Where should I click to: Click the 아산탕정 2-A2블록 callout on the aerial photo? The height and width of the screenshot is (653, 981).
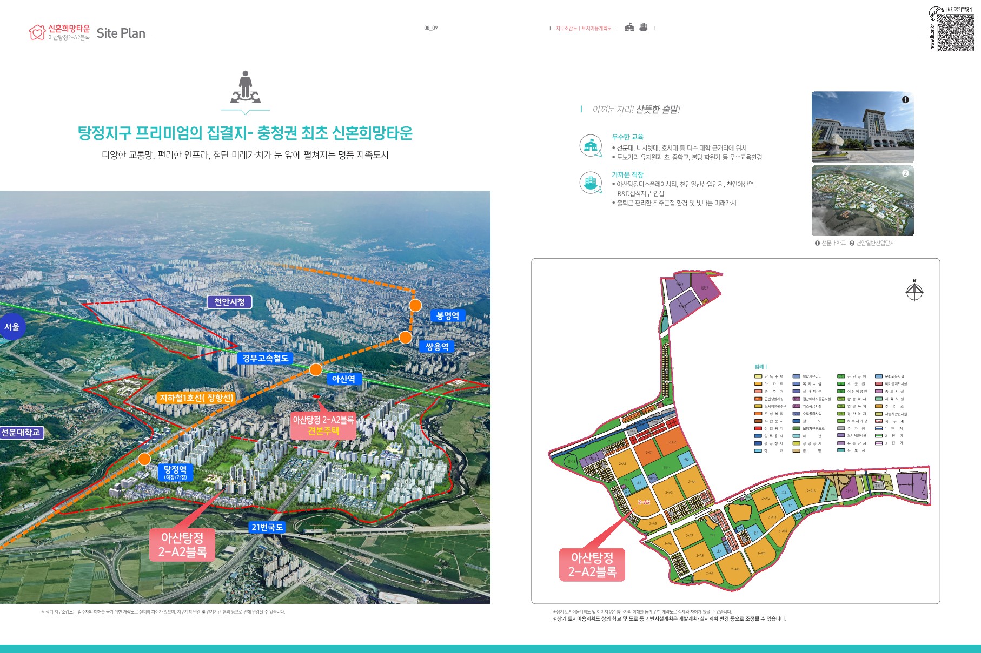pos(182,544)
